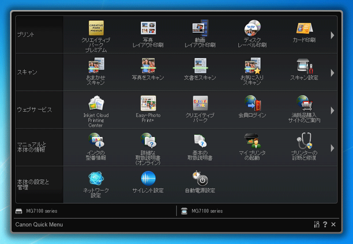
Task: Close the Canon Quick Menu window
Action: click(334, 225)
